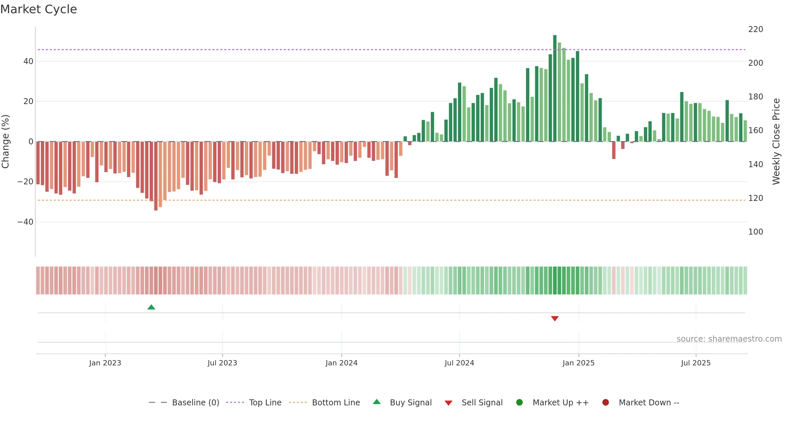
Task: Click the 40 tick on the Change axis
Action: (x=28, y=61)
